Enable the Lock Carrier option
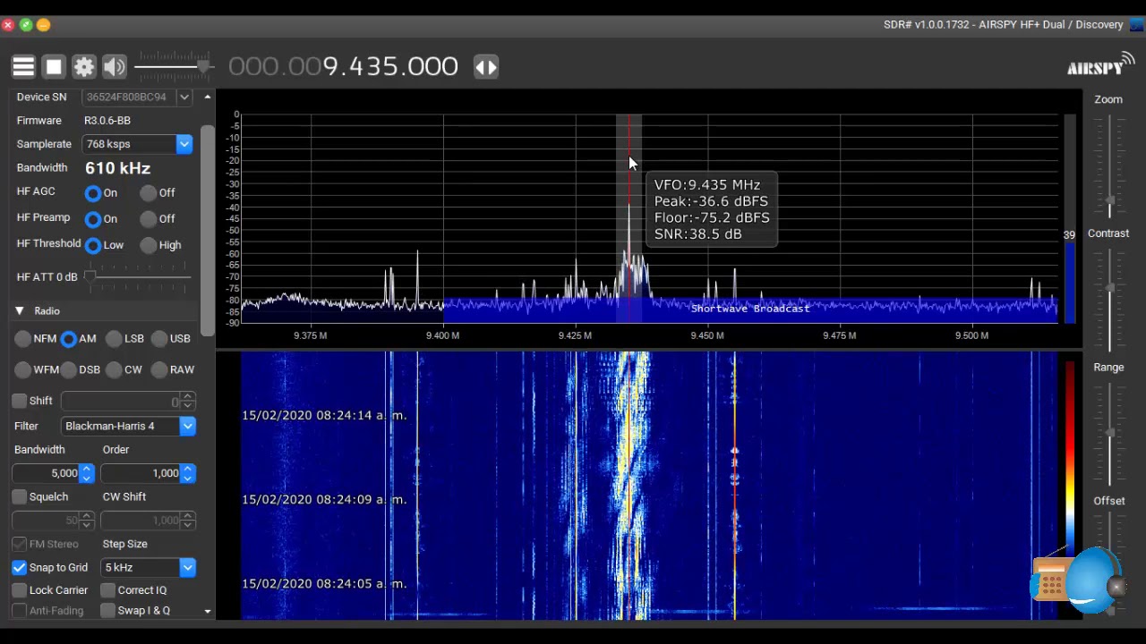The width and height of the screenshot is (1146, 644). click(20, 590)
